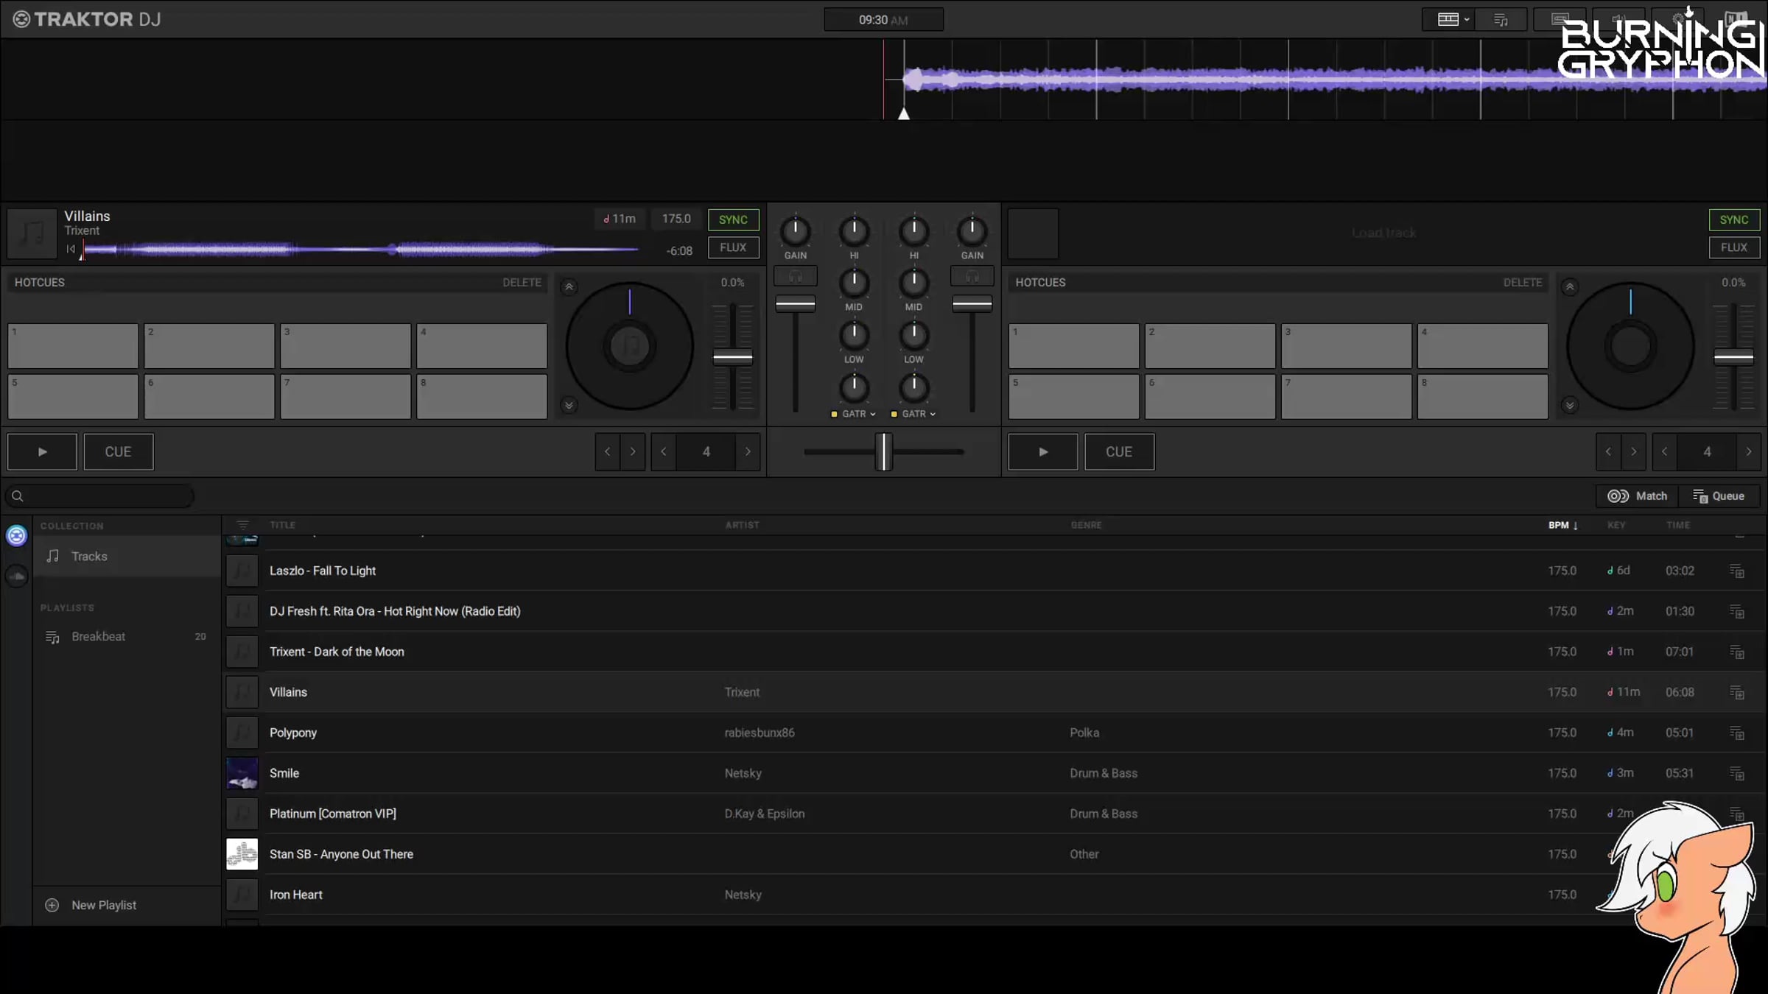Sort the track list by ARTIST column
This screenshot has height=994, width=1768.
coord(742,525)
